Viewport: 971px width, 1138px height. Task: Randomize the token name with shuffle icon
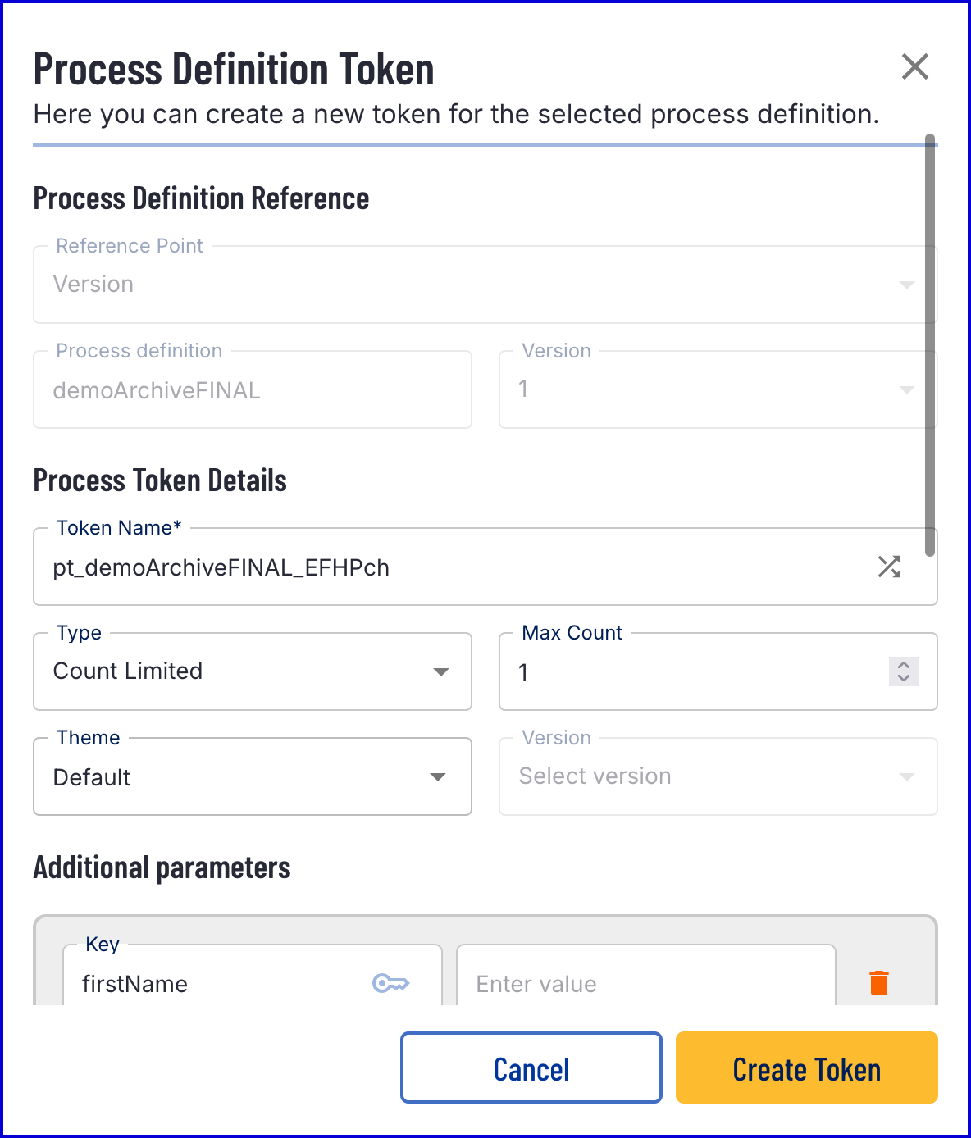click(x=889, y=567)
